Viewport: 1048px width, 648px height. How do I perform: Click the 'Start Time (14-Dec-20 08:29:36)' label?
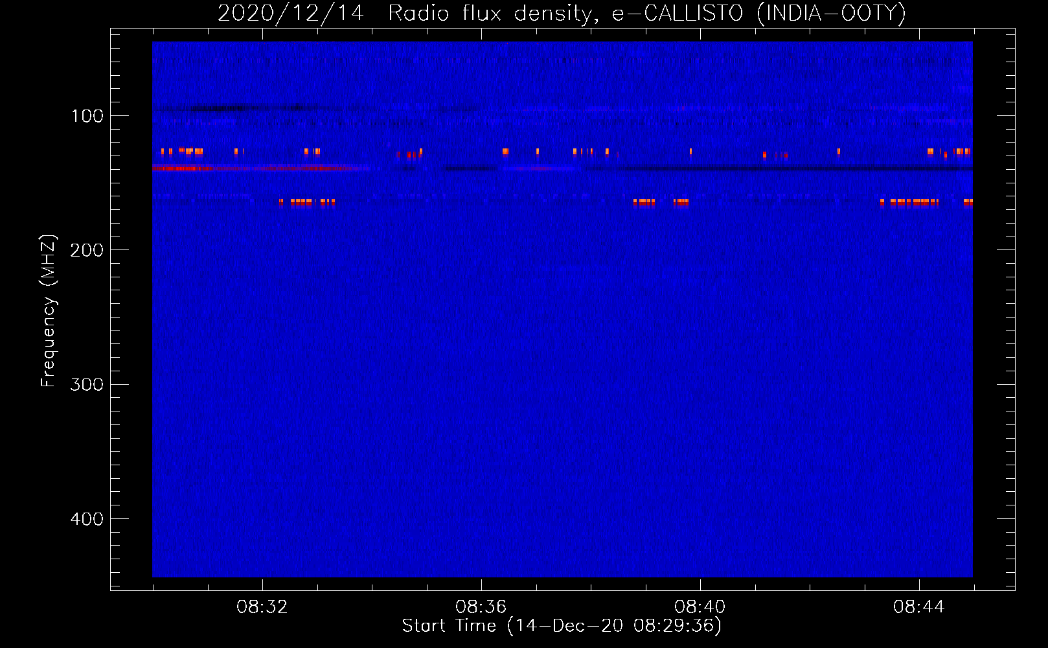click(x=562, y=626)
